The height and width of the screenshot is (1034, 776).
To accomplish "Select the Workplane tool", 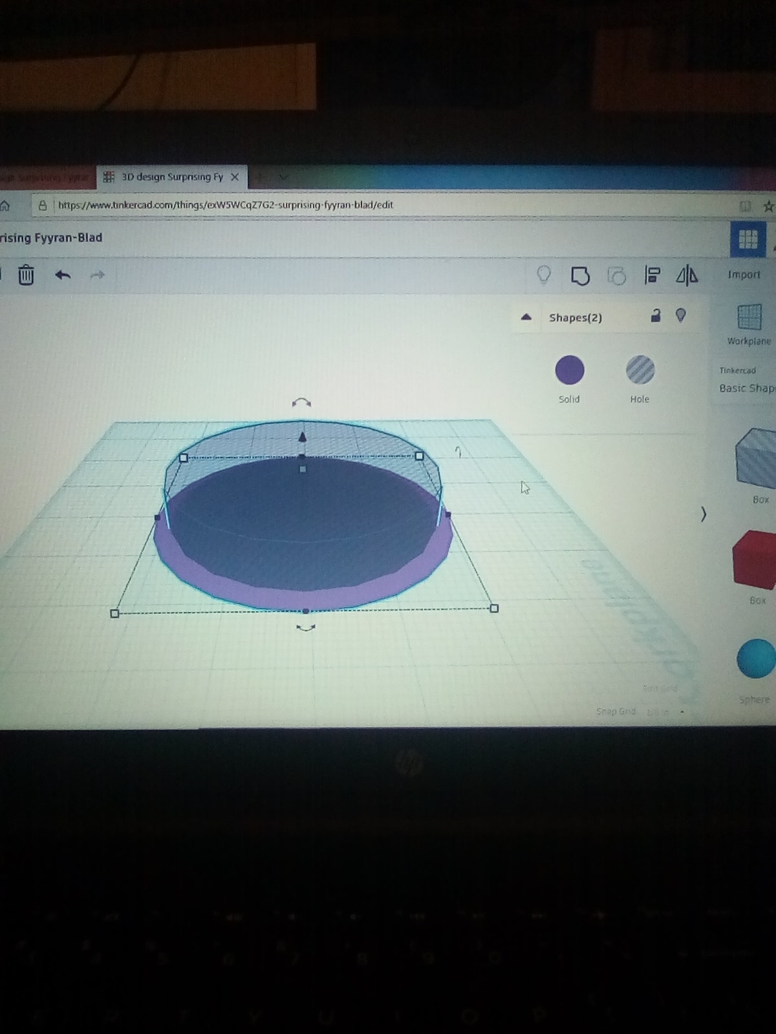I will coord(749,325).
